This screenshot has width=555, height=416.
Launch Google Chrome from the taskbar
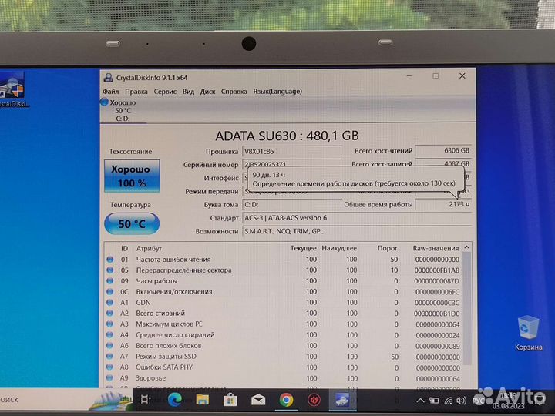tap(286, 400)
